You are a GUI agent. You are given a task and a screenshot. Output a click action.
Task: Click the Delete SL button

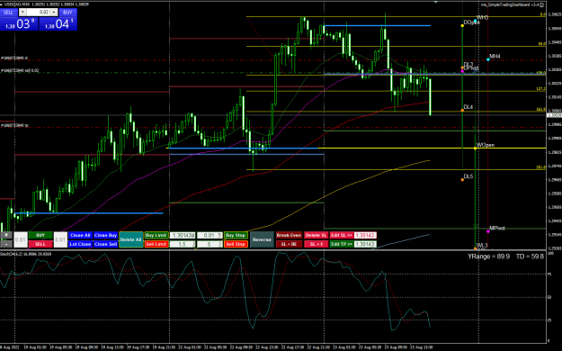tap(316, 236)
